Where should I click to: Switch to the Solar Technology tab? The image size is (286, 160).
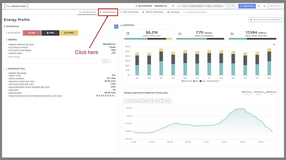pyautogui.click(x=129, y=12)
